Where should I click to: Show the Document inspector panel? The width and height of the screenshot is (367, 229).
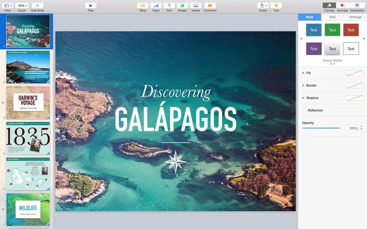click(357, 5)
